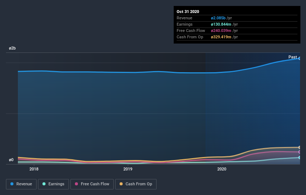Click the Past label on chart

293,57
